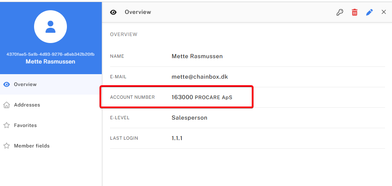Edit user with blue pencil icon
The image size is (392, 186).
point(369,12)
